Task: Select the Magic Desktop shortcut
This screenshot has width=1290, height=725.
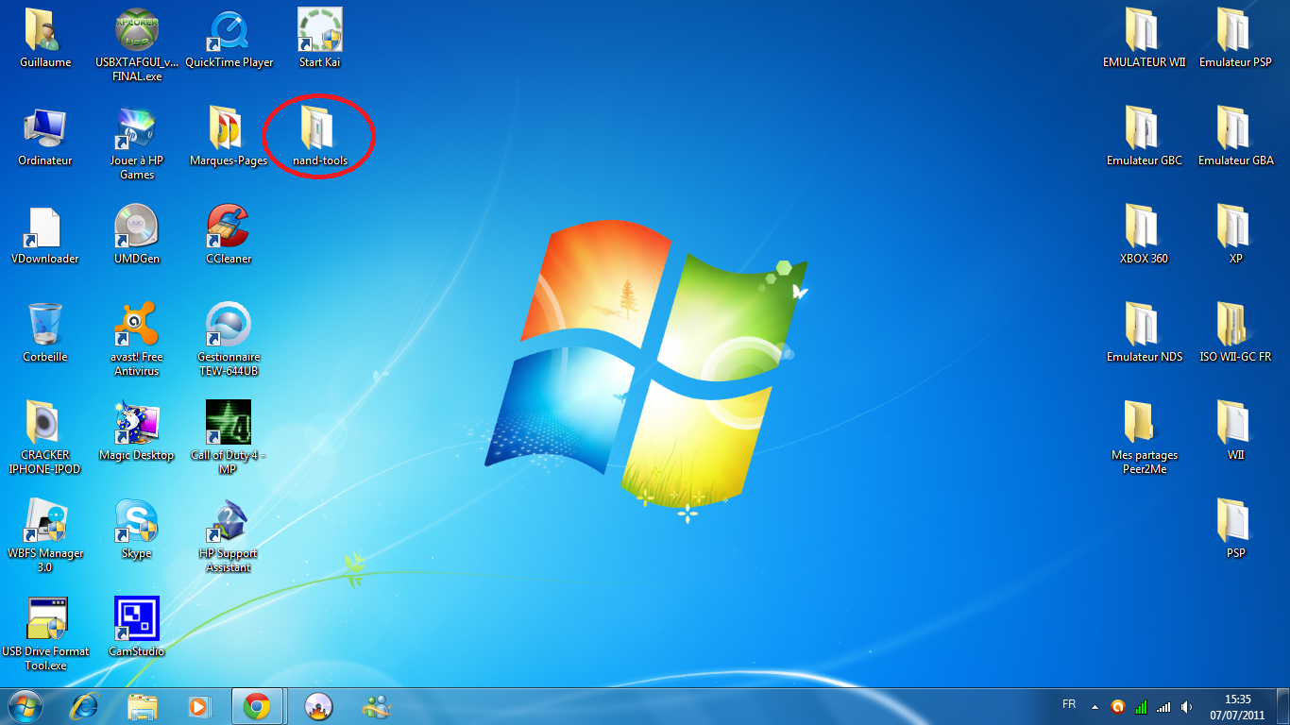Action: point(137,431)
